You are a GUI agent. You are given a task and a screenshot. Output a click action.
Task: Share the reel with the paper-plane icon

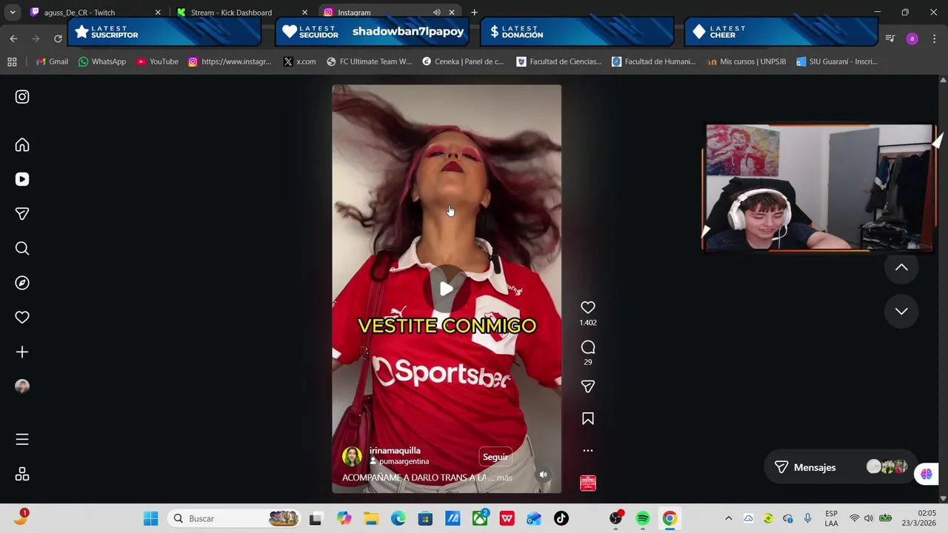tap(588, 386)
